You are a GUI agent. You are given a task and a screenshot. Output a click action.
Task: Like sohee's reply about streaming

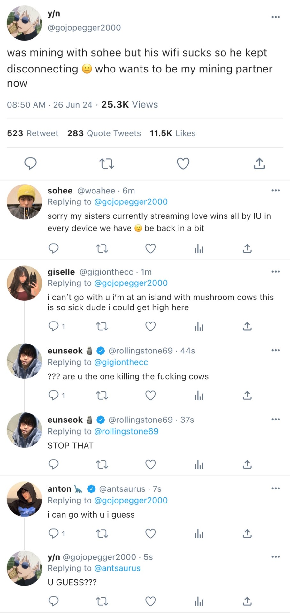[150, 248]
